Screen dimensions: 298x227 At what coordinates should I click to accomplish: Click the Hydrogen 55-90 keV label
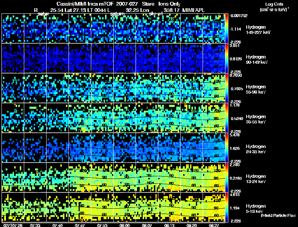click(256, 89)
